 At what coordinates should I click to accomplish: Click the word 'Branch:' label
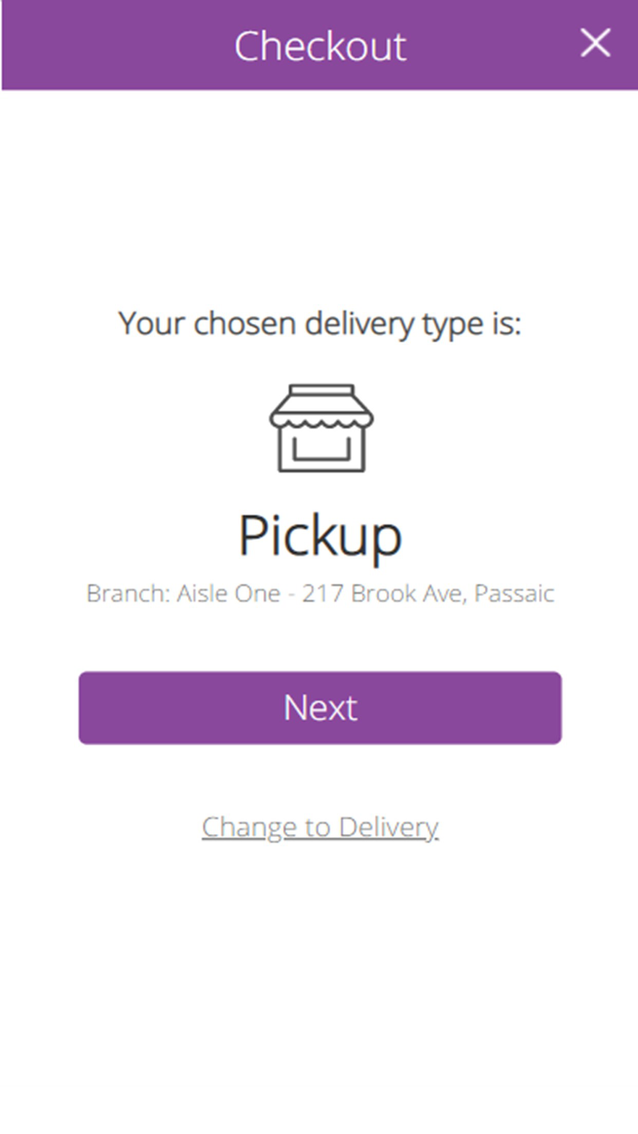[128, 594]
